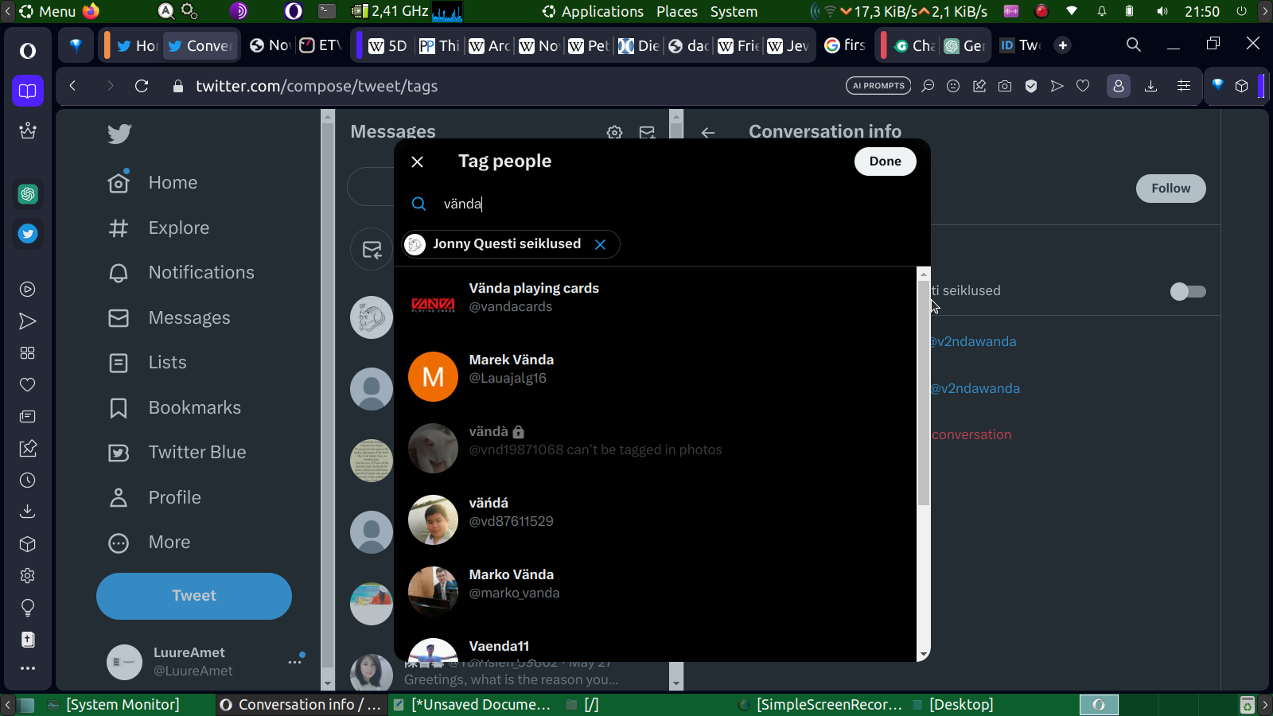This screenshot has width=1273, height=716.
Task: Open Lists in Twitter sidebar
Action: pos(147,362)
